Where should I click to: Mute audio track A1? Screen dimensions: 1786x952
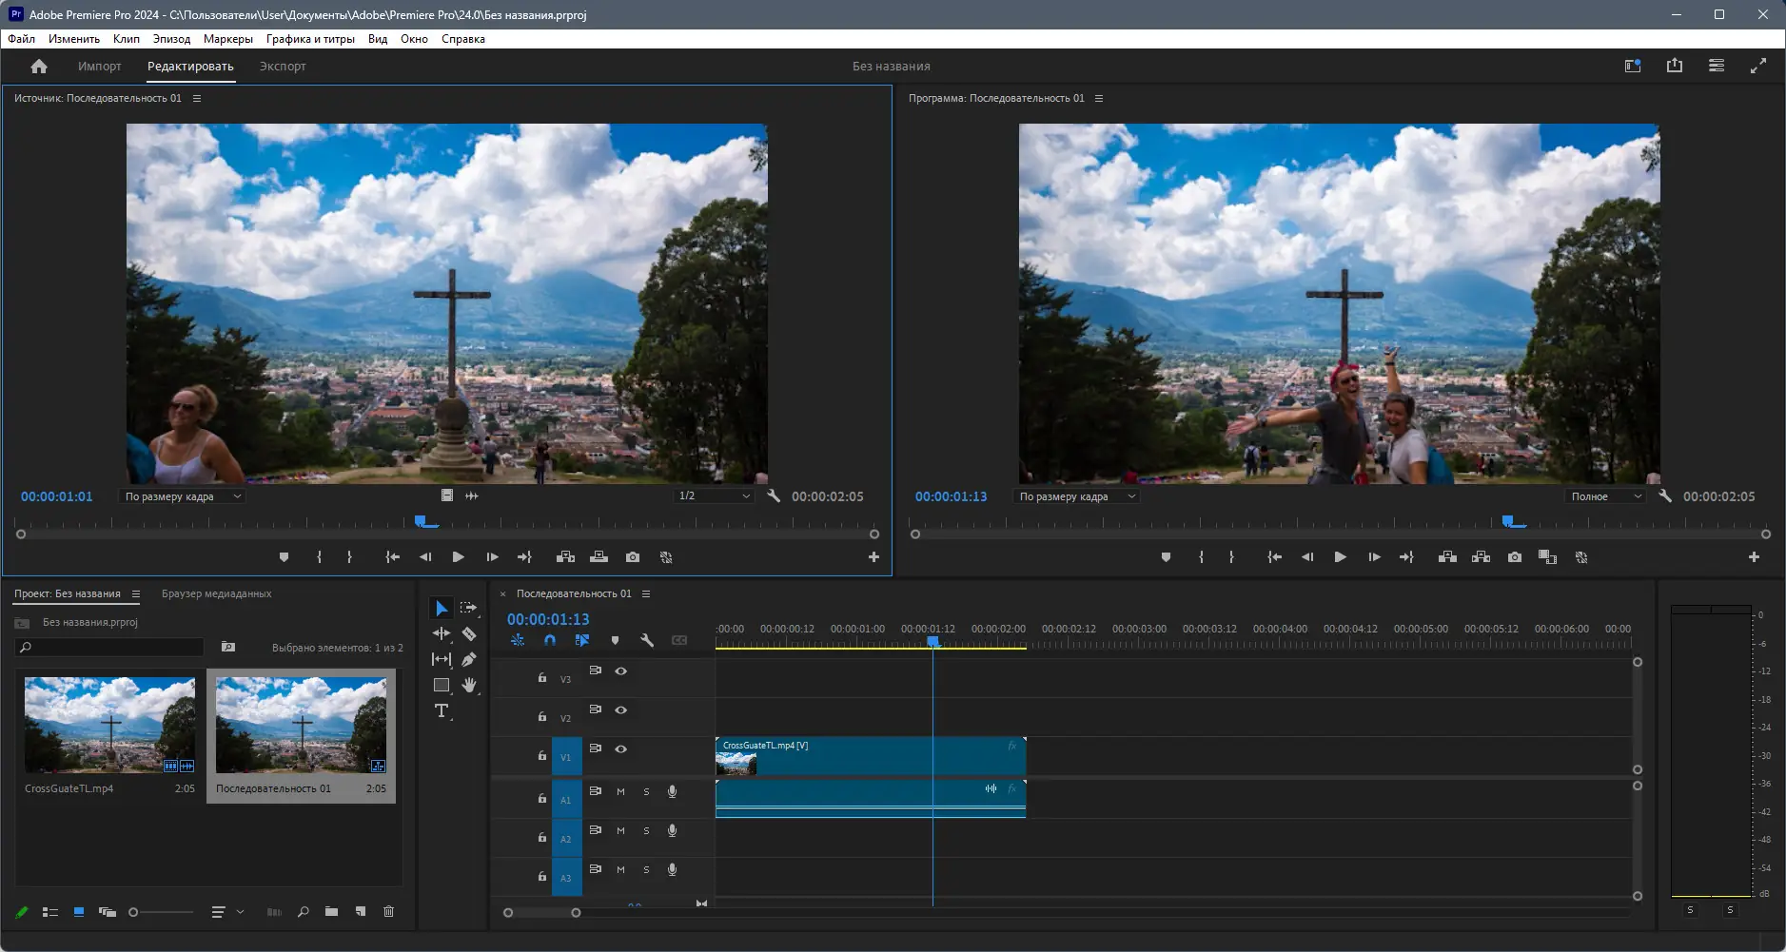click(x=620, y=791)
